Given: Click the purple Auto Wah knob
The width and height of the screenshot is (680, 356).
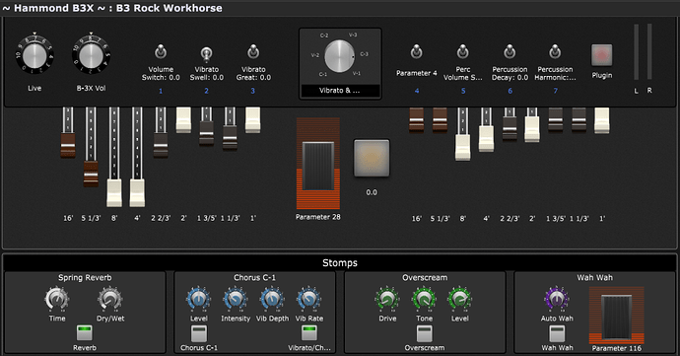Looking at the screenshot, I should (x=557, y=299).
